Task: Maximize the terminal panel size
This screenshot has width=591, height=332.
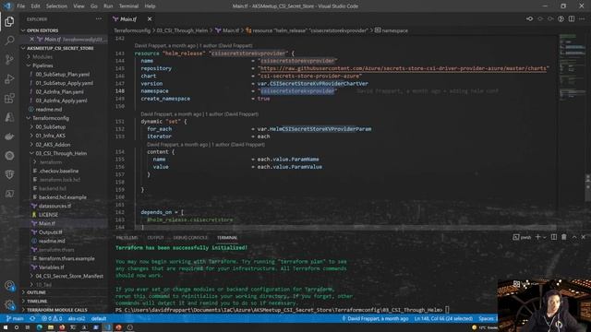Action: point(574,237)
